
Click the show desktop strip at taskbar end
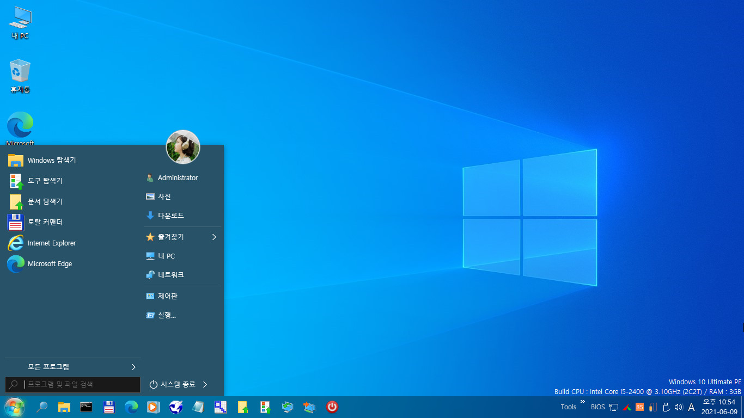point(742,407)
